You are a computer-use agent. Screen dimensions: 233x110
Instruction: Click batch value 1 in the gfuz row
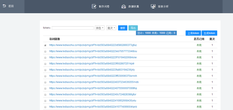coord(212,45)
